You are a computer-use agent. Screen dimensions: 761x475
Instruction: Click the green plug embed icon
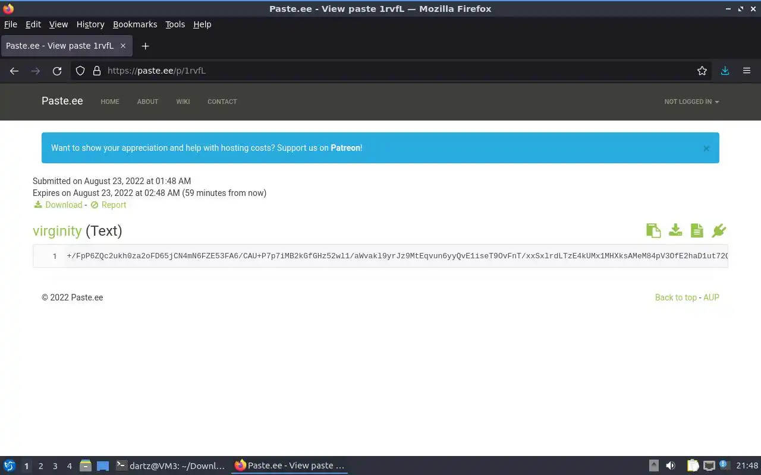[719, 230]
